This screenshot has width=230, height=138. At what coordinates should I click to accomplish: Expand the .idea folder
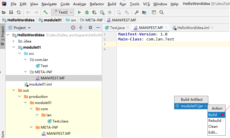pos(13,41)
